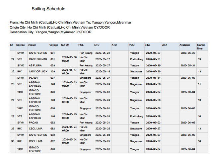The height and width of the screenshot is (162, 213).
Task: Click the available date 2020-06-09
Action: 187,135
